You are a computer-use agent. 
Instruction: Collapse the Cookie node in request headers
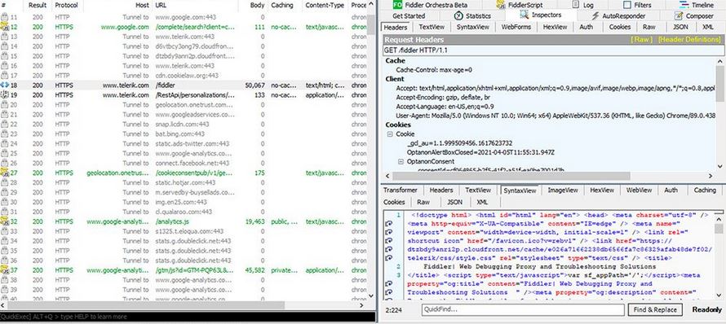pos(390,134)
